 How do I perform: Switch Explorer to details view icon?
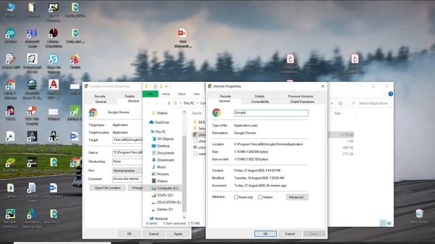tap(383, 223)
